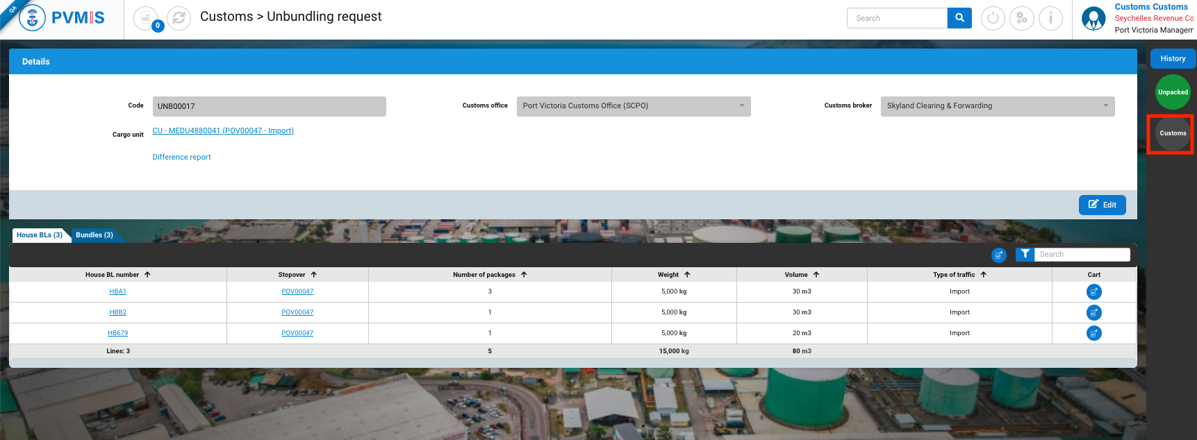
Task: Click the table Search input field
Action: pos(1082,255)
